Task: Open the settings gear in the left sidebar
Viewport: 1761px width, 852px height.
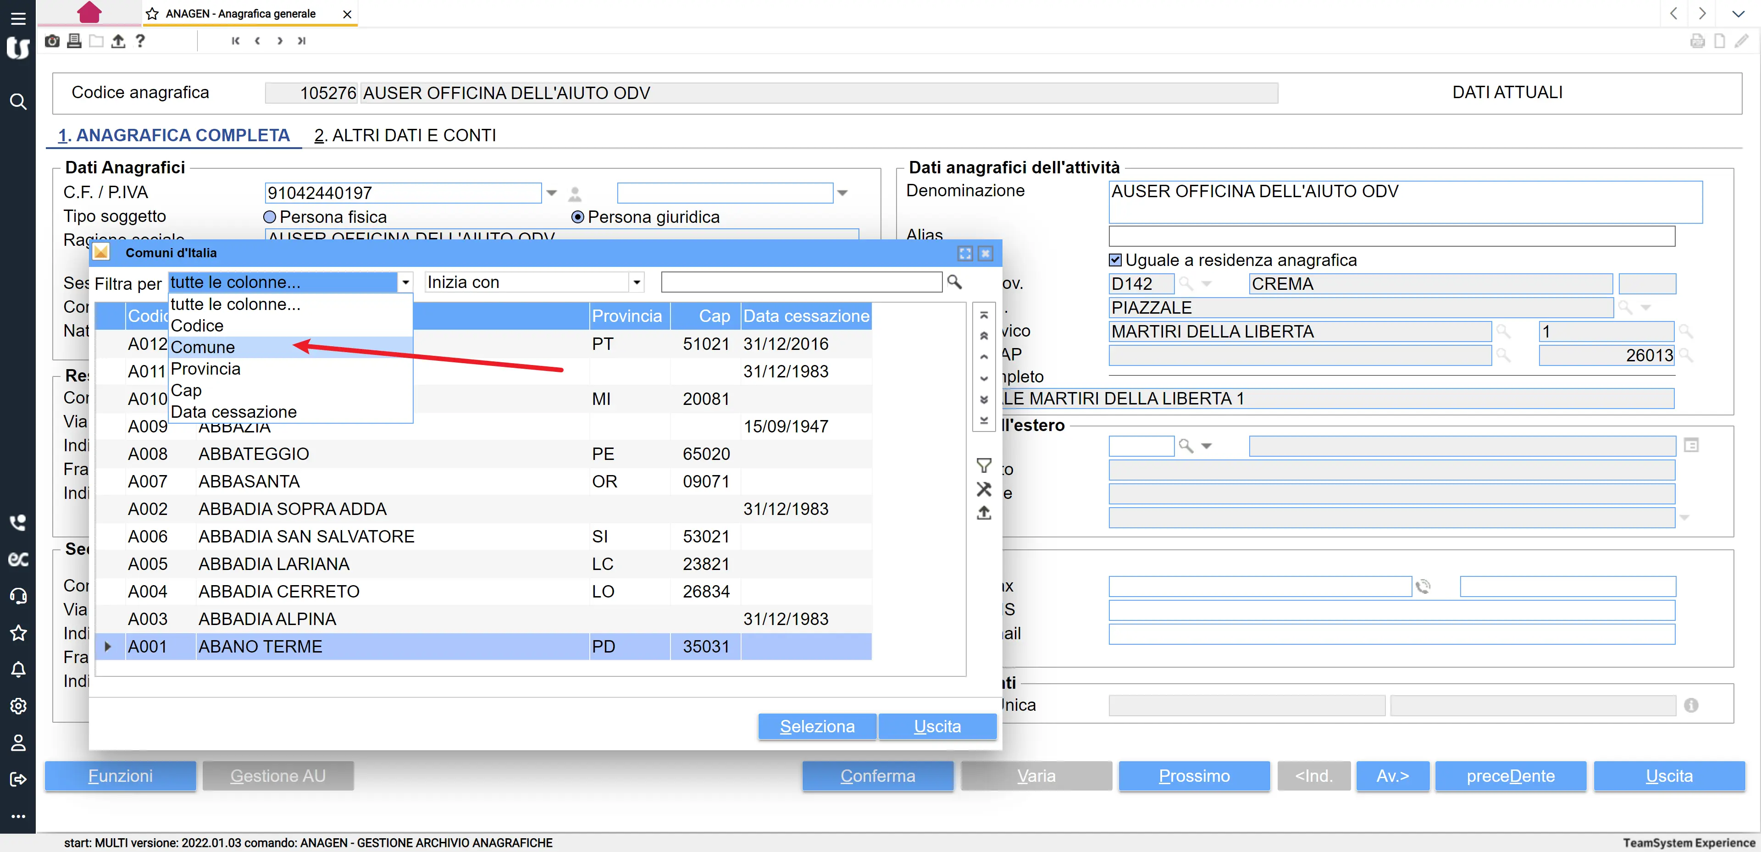Action: [x=18, y=706]
